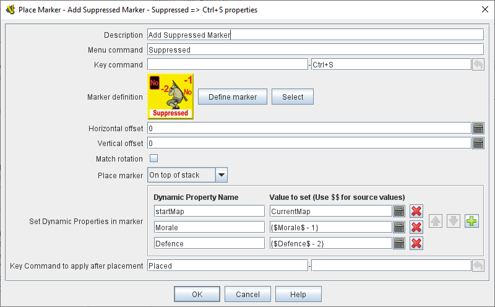Click the Menu command text field
The height and width of the screenshot is (307, 495).
tap(314, 50)
